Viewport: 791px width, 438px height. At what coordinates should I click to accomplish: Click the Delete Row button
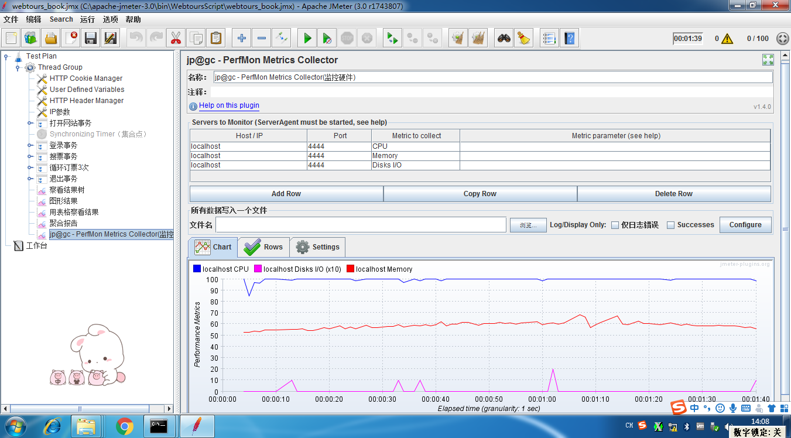pos(674,194)
